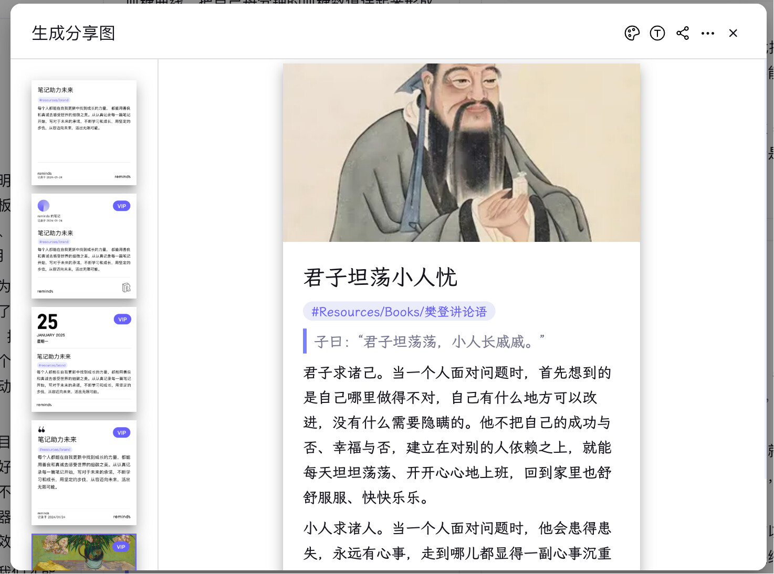Close the 生成分享图 dialog
Image resolution: width=774 pixels, height=574 pixels.
click(x=733, y=33)
